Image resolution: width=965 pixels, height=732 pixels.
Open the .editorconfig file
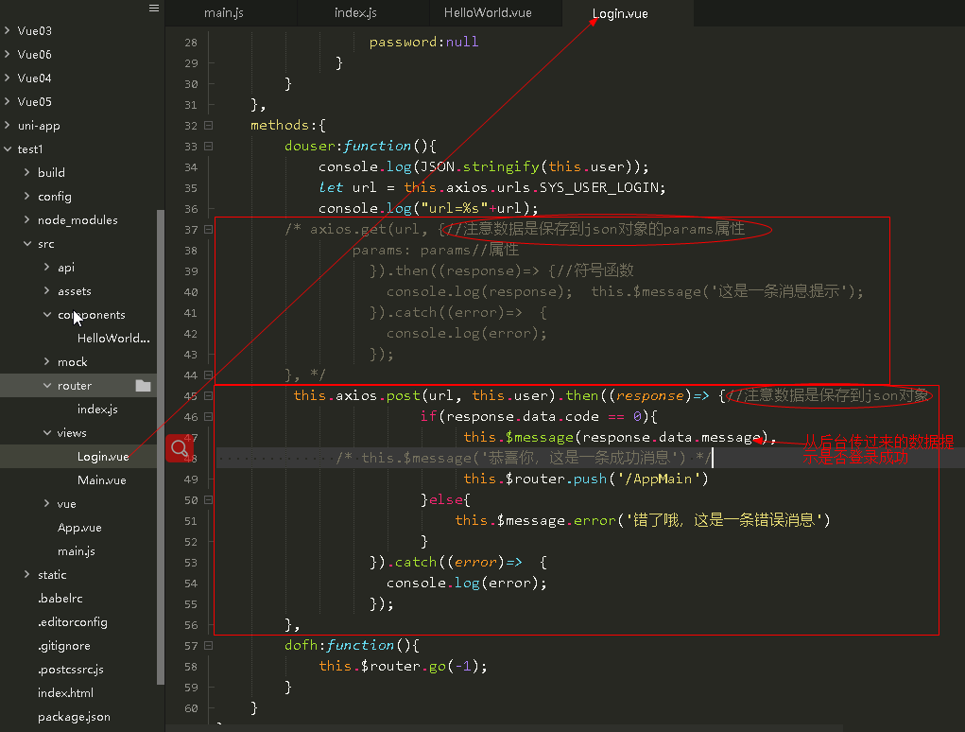(72, 621)
